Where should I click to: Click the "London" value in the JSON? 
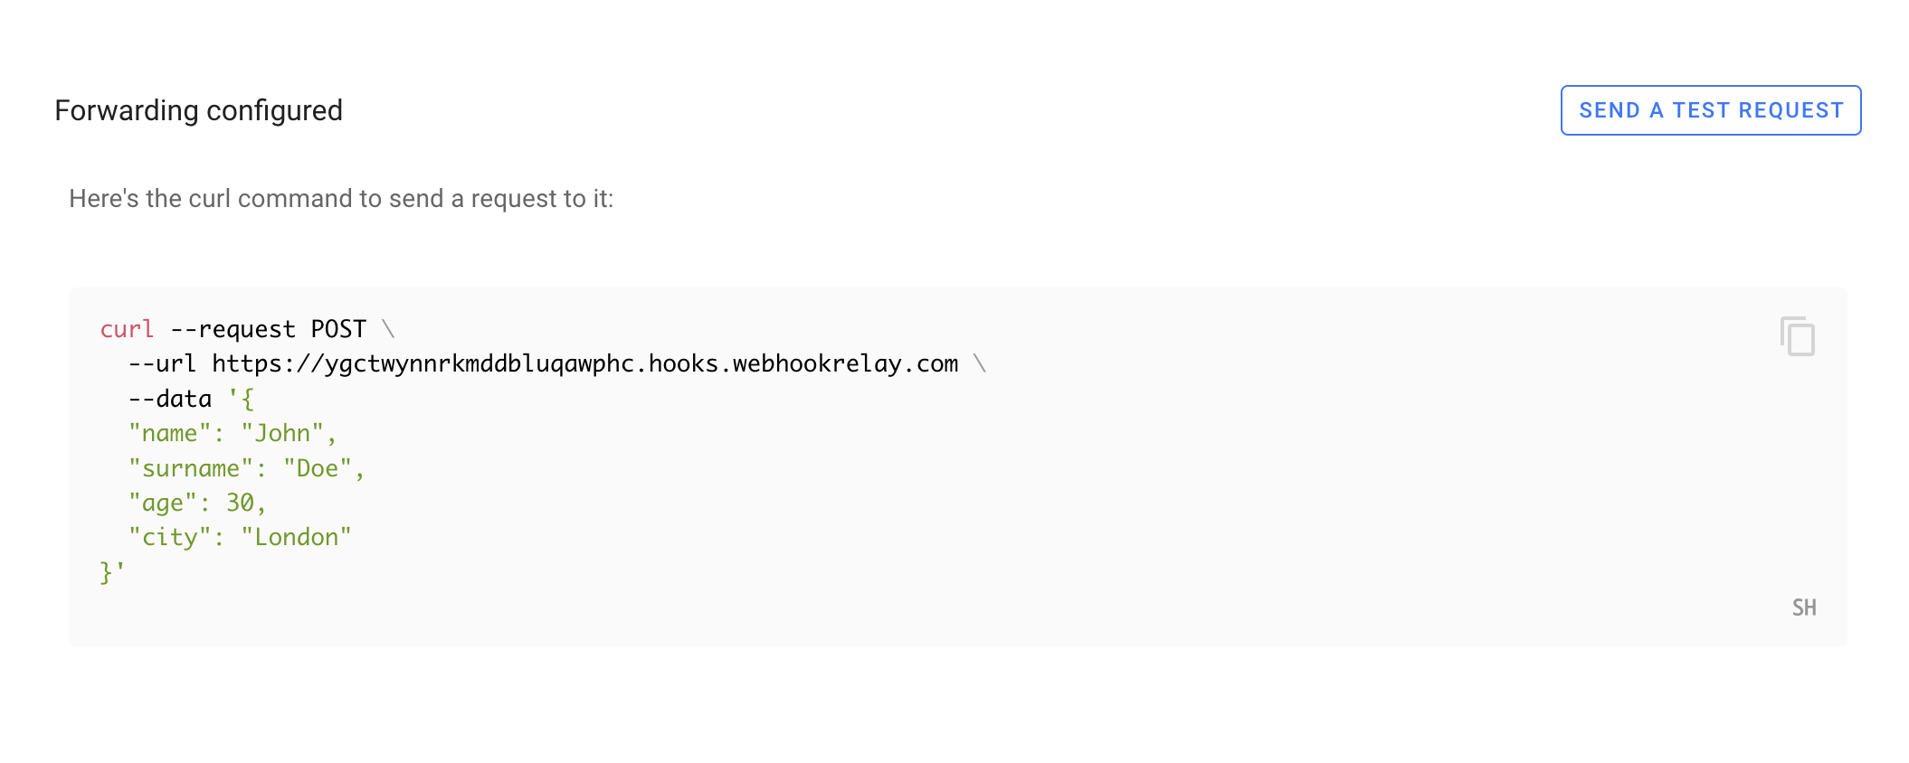pos(296,537)
